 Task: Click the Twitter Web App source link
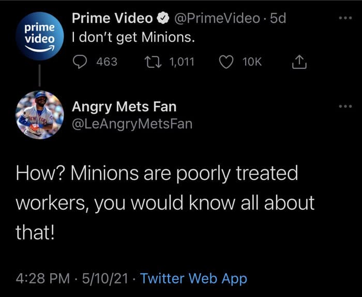click(x=194, y=278)
